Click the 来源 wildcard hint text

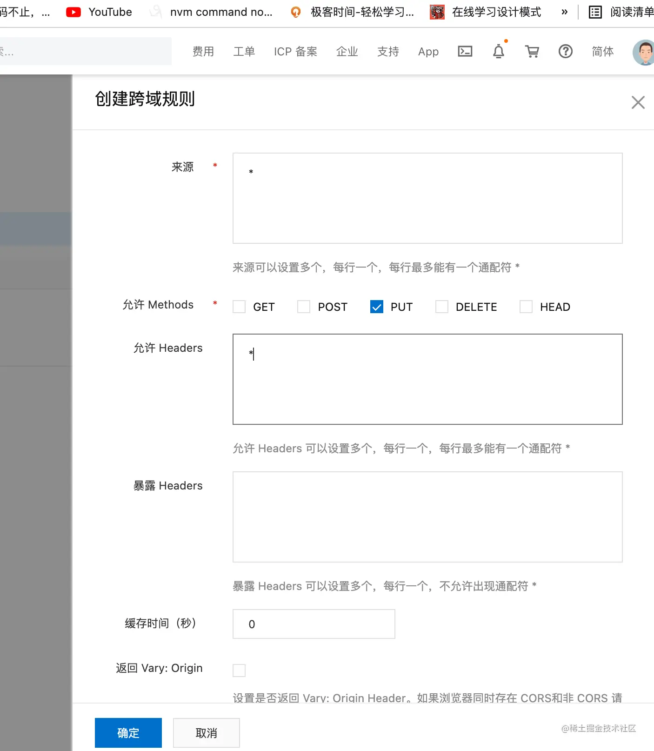[x=376, y=268]
